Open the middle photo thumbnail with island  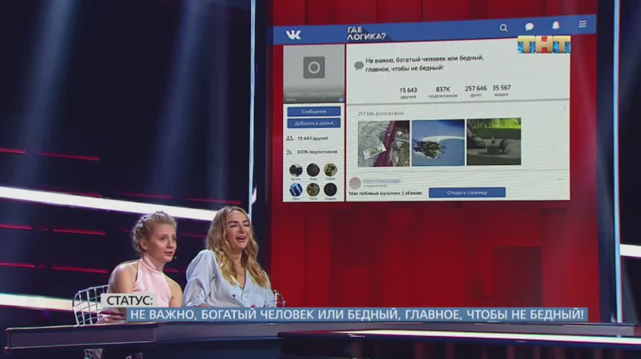pos(438,142)
